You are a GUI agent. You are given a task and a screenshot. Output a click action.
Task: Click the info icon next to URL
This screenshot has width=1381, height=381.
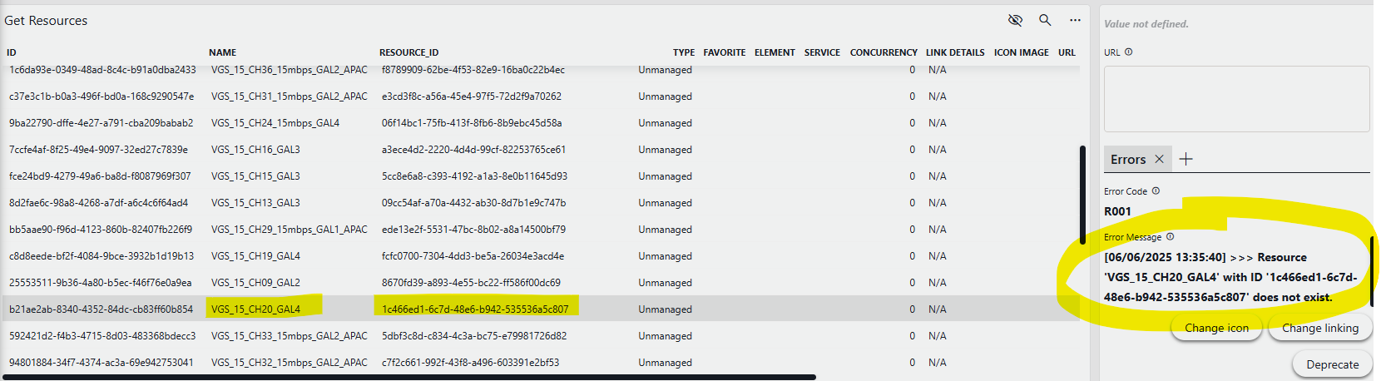1129,52
